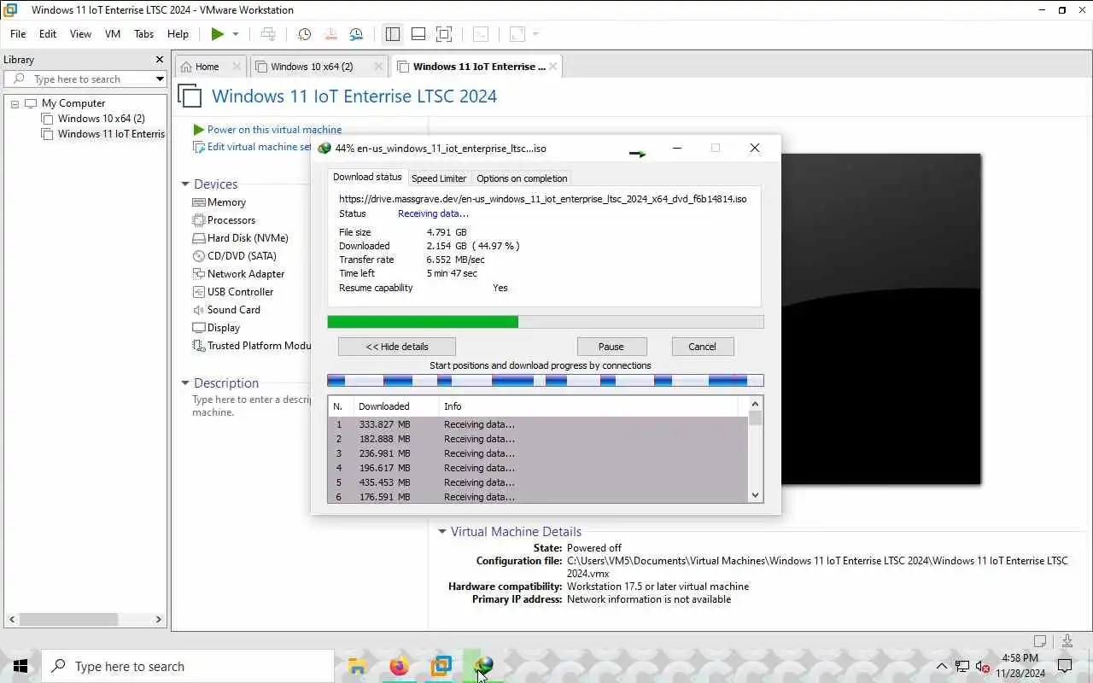Pause the ISO download
The height and width of the screenshot is (683, 1093).
tap(611, 347)
